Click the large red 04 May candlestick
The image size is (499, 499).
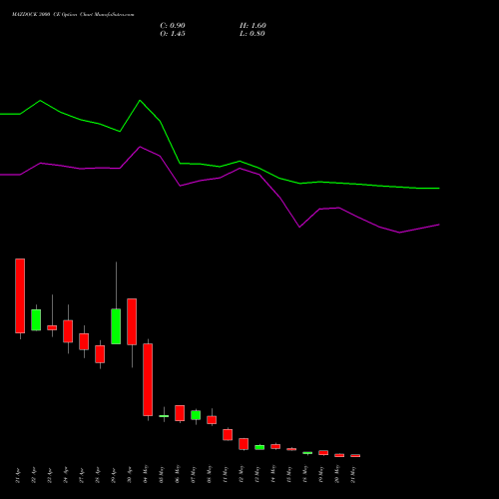[x=148, y=379]
